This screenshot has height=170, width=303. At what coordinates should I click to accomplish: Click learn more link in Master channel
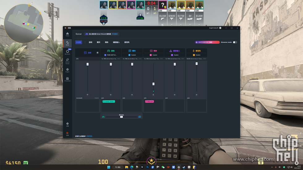[x=96, y=98]
